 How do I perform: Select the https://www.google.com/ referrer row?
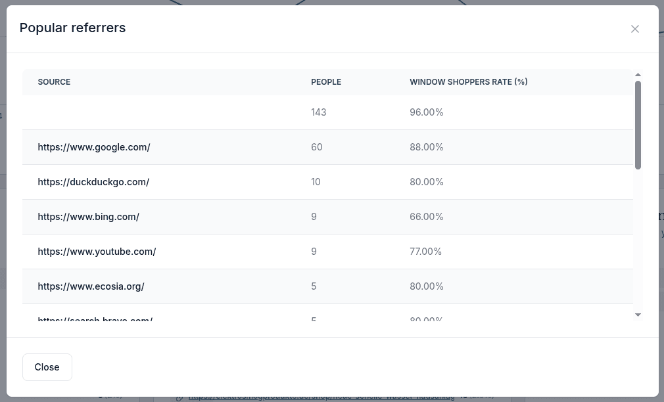pos(94,147)
